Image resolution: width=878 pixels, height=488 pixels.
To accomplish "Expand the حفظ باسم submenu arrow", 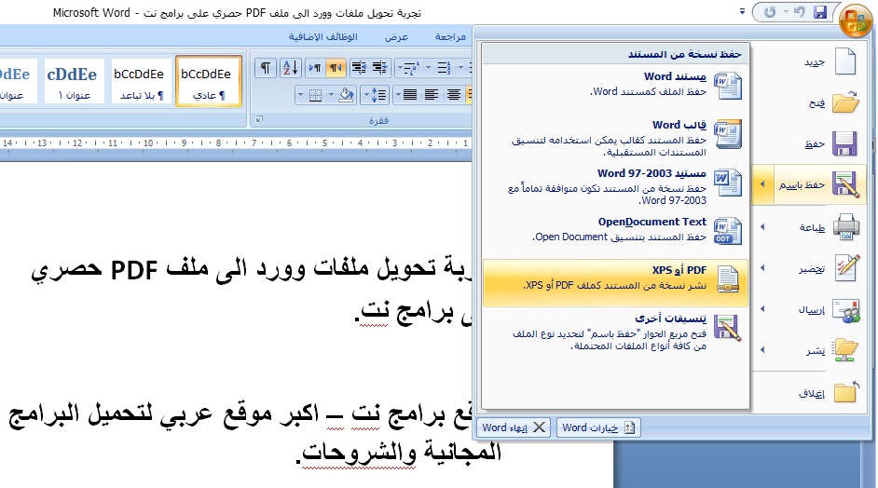I will 762,184.
